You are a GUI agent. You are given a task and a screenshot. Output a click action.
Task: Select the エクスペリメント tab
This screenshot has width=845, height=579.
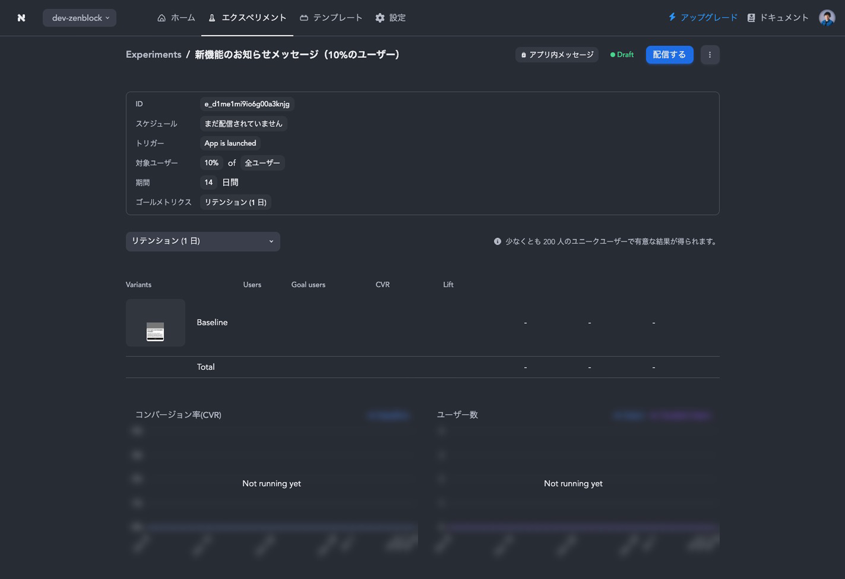pyautogui.click(x=247, y=18)
